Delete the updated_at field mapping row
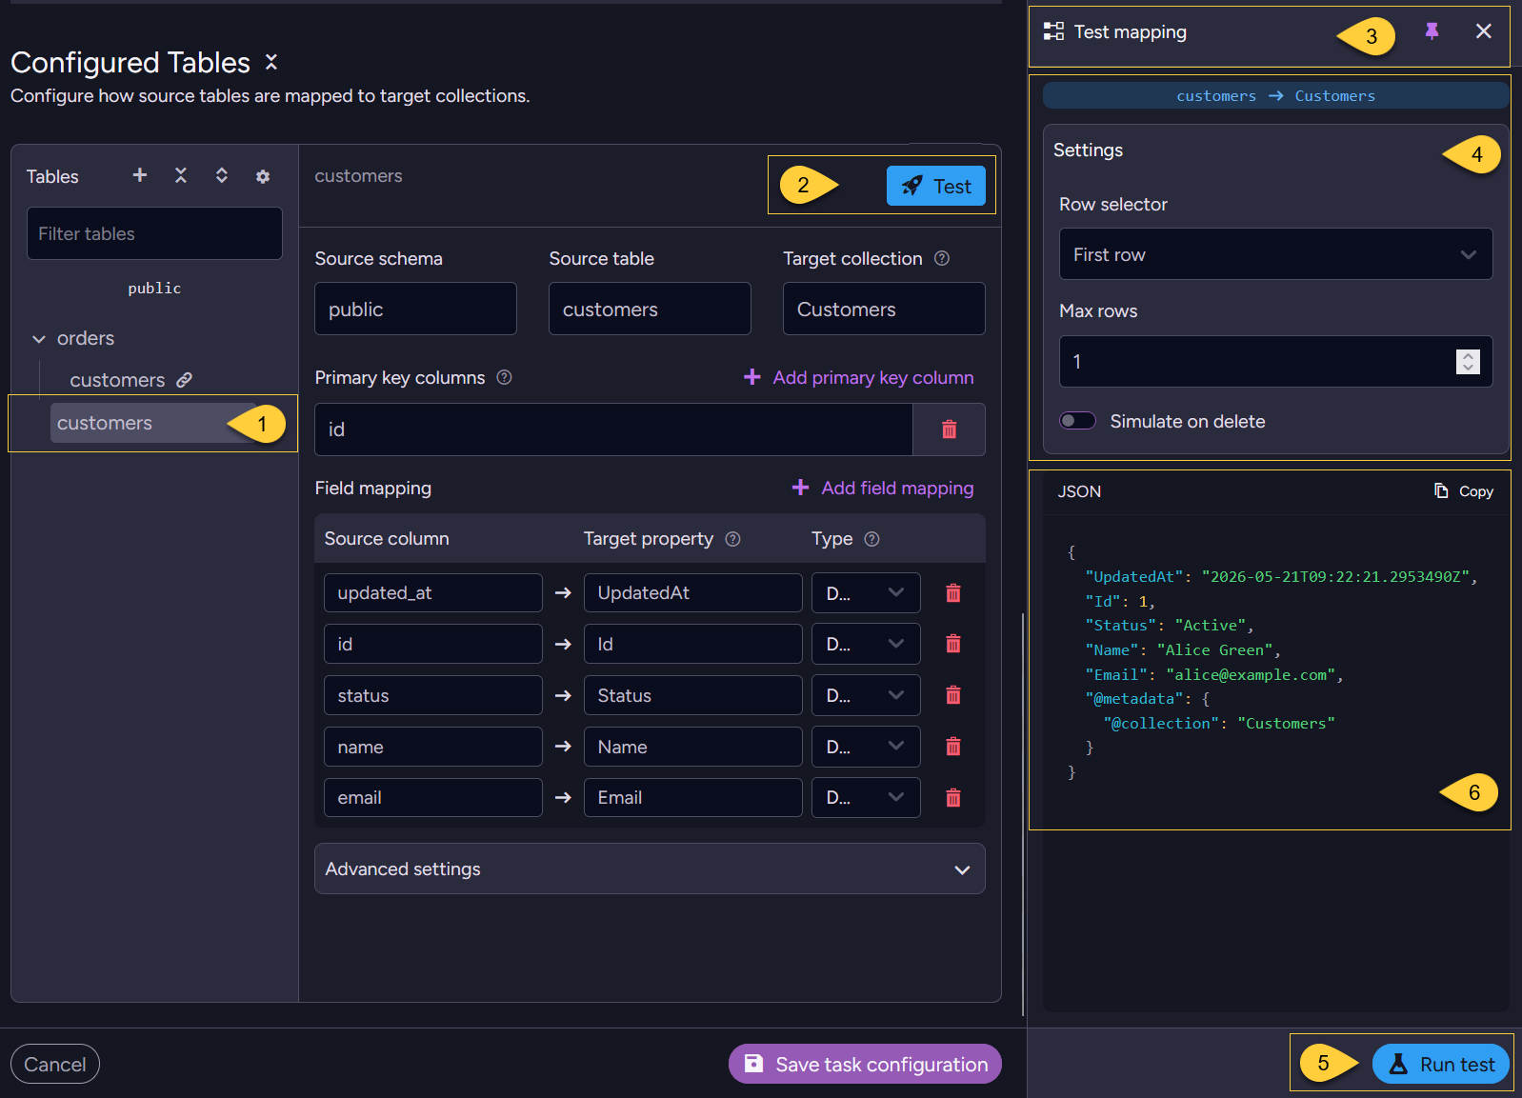The height and width of the screenshot is (1098, 1522). point(952,593)
